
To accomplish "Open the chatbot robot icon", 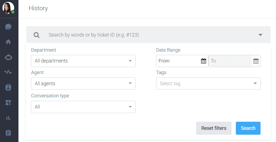I will [x=8, y=57].
